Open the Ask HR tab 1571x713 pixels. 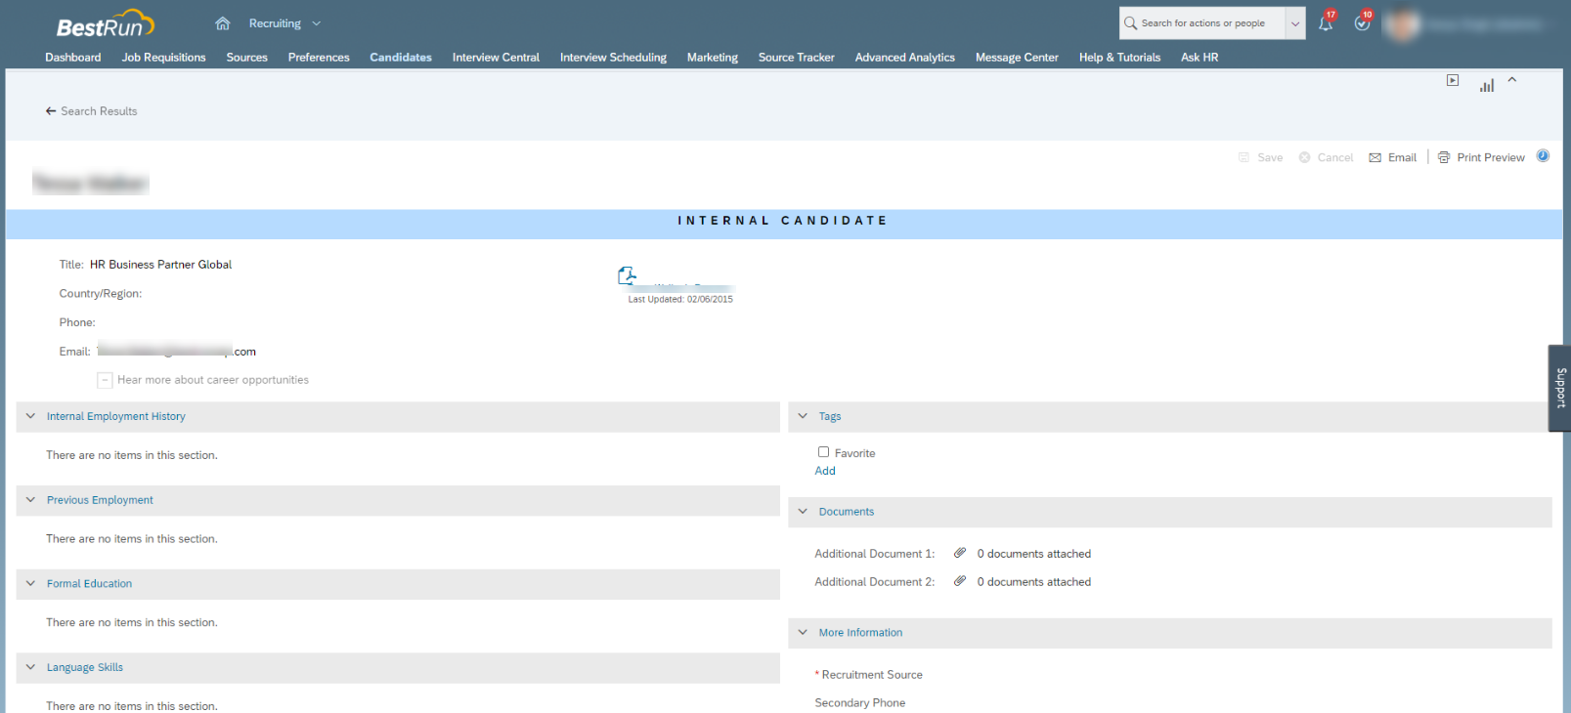coord(1200,58)
